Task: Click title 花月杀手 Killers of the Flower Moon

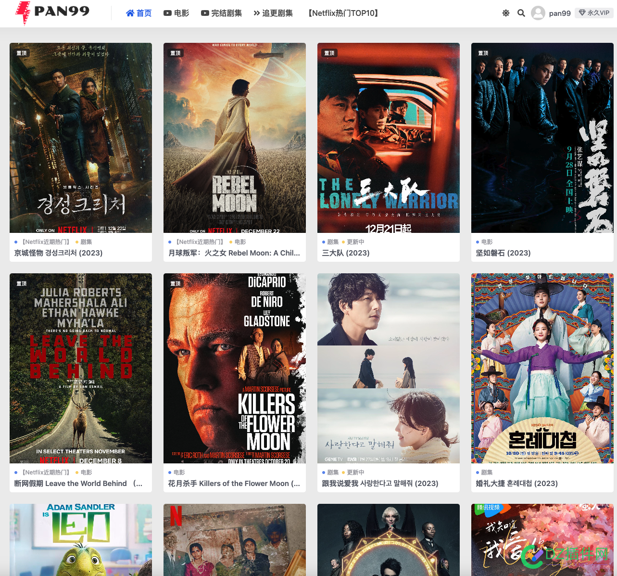Action: click(234, 484)
